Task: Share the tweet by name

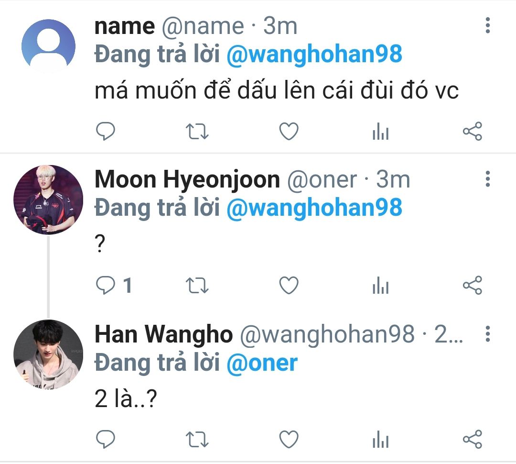Action: (473, 132)
